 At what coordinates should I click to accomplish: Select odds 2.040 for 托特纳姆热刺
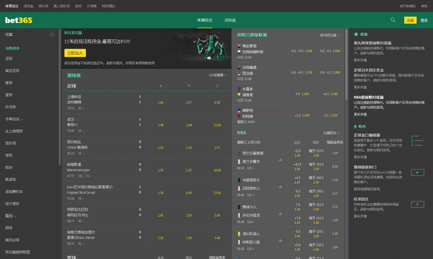pyautogui.click(x=308, y=51)
